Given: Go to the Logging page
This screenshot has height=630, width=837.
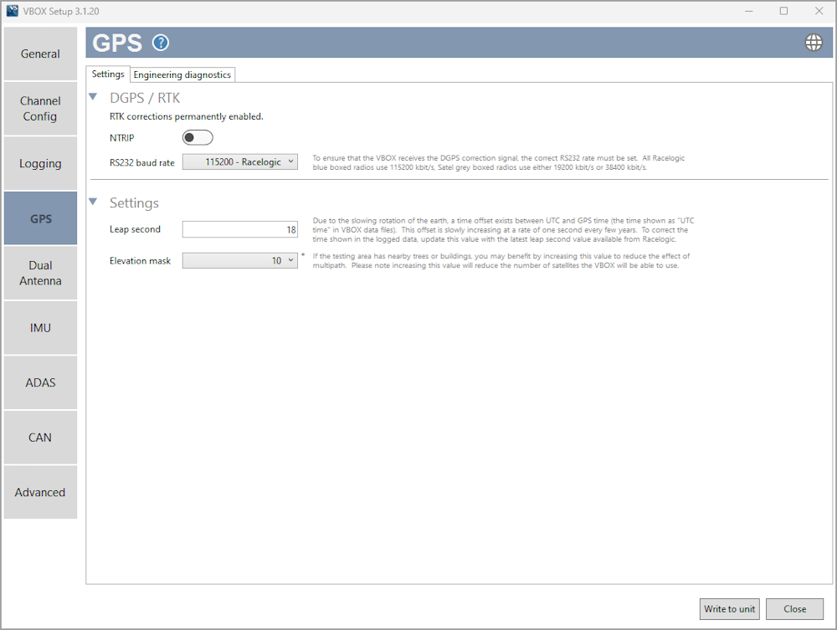Looking at the screenshot, I should click(x=40, y=163).
